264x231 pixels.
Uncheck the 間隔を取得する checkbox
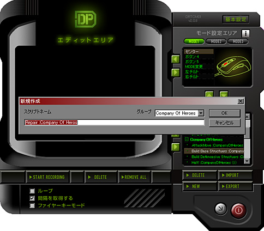pyautogui.click(x=32, y=198)
